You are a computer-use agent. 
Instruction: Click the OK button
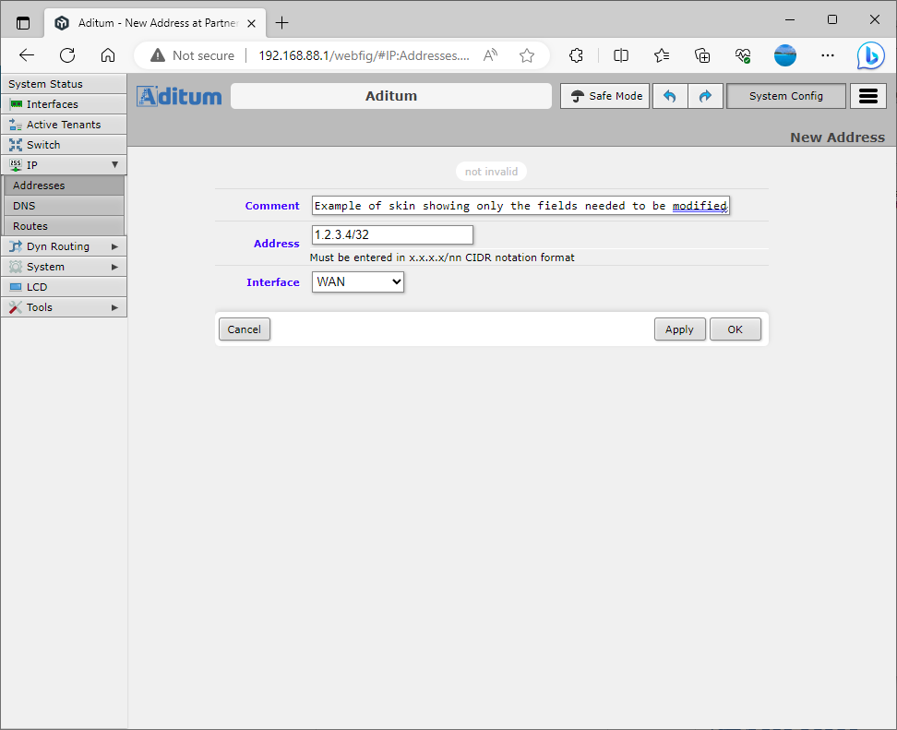(x=736, y=329)
